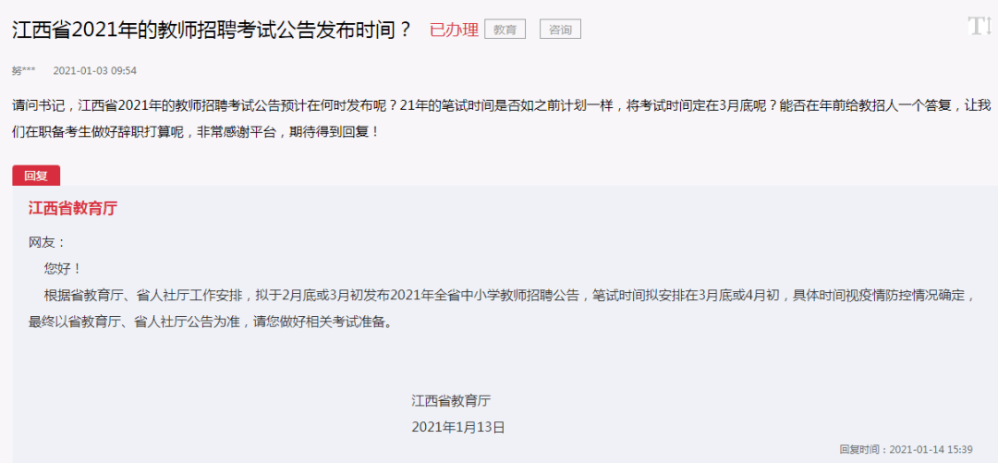Select the 教育 category tag
The image size is (998, 463).
click(x=505, y=30)
